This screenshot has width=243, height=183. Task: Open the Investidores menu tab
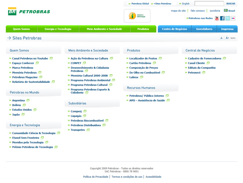pos(204,29)
